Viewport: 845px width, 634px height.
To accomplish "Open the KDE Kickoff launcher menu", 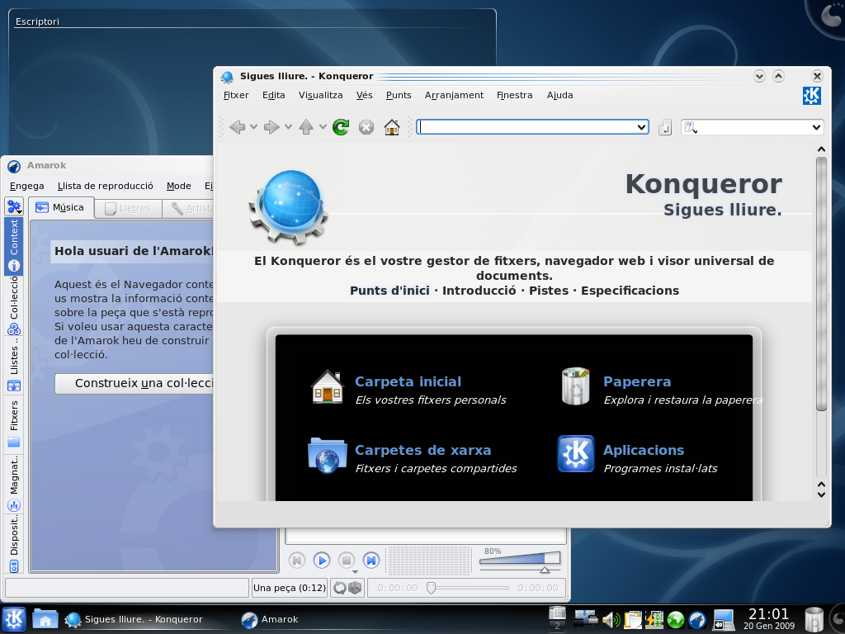I will 13,619.
